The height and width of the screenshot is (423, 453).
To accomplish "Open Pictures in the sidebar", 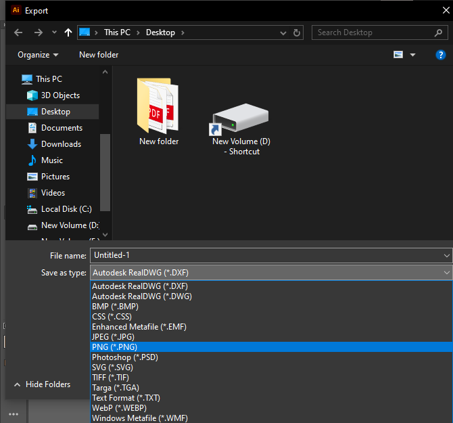I will click(49, 177).
